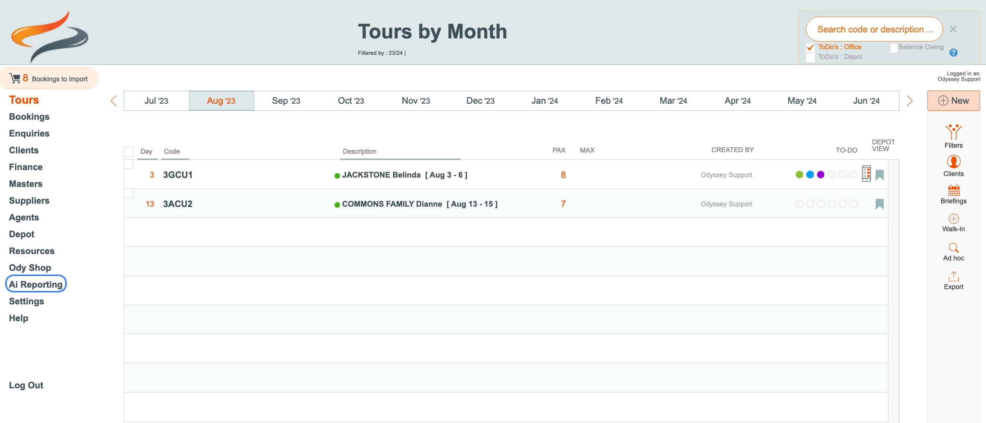The image size is (986, 423).
Task: Switch to the Oct '23 month tab
Action: point(351,101)
